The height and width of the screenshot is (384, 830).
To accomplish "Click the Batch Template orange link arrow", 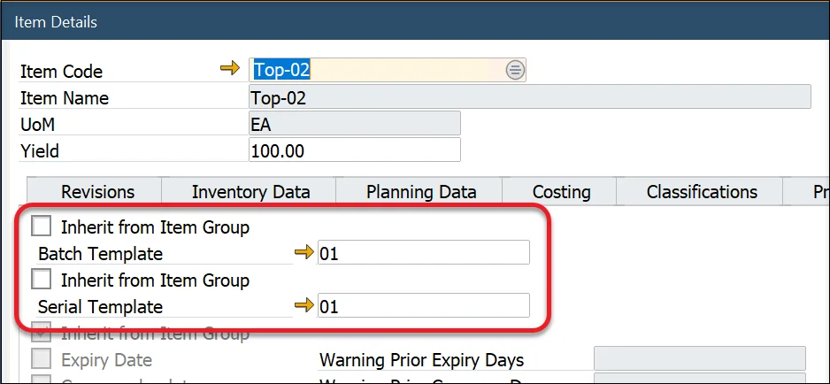I will pyautogui.click(x=304, y=253).
